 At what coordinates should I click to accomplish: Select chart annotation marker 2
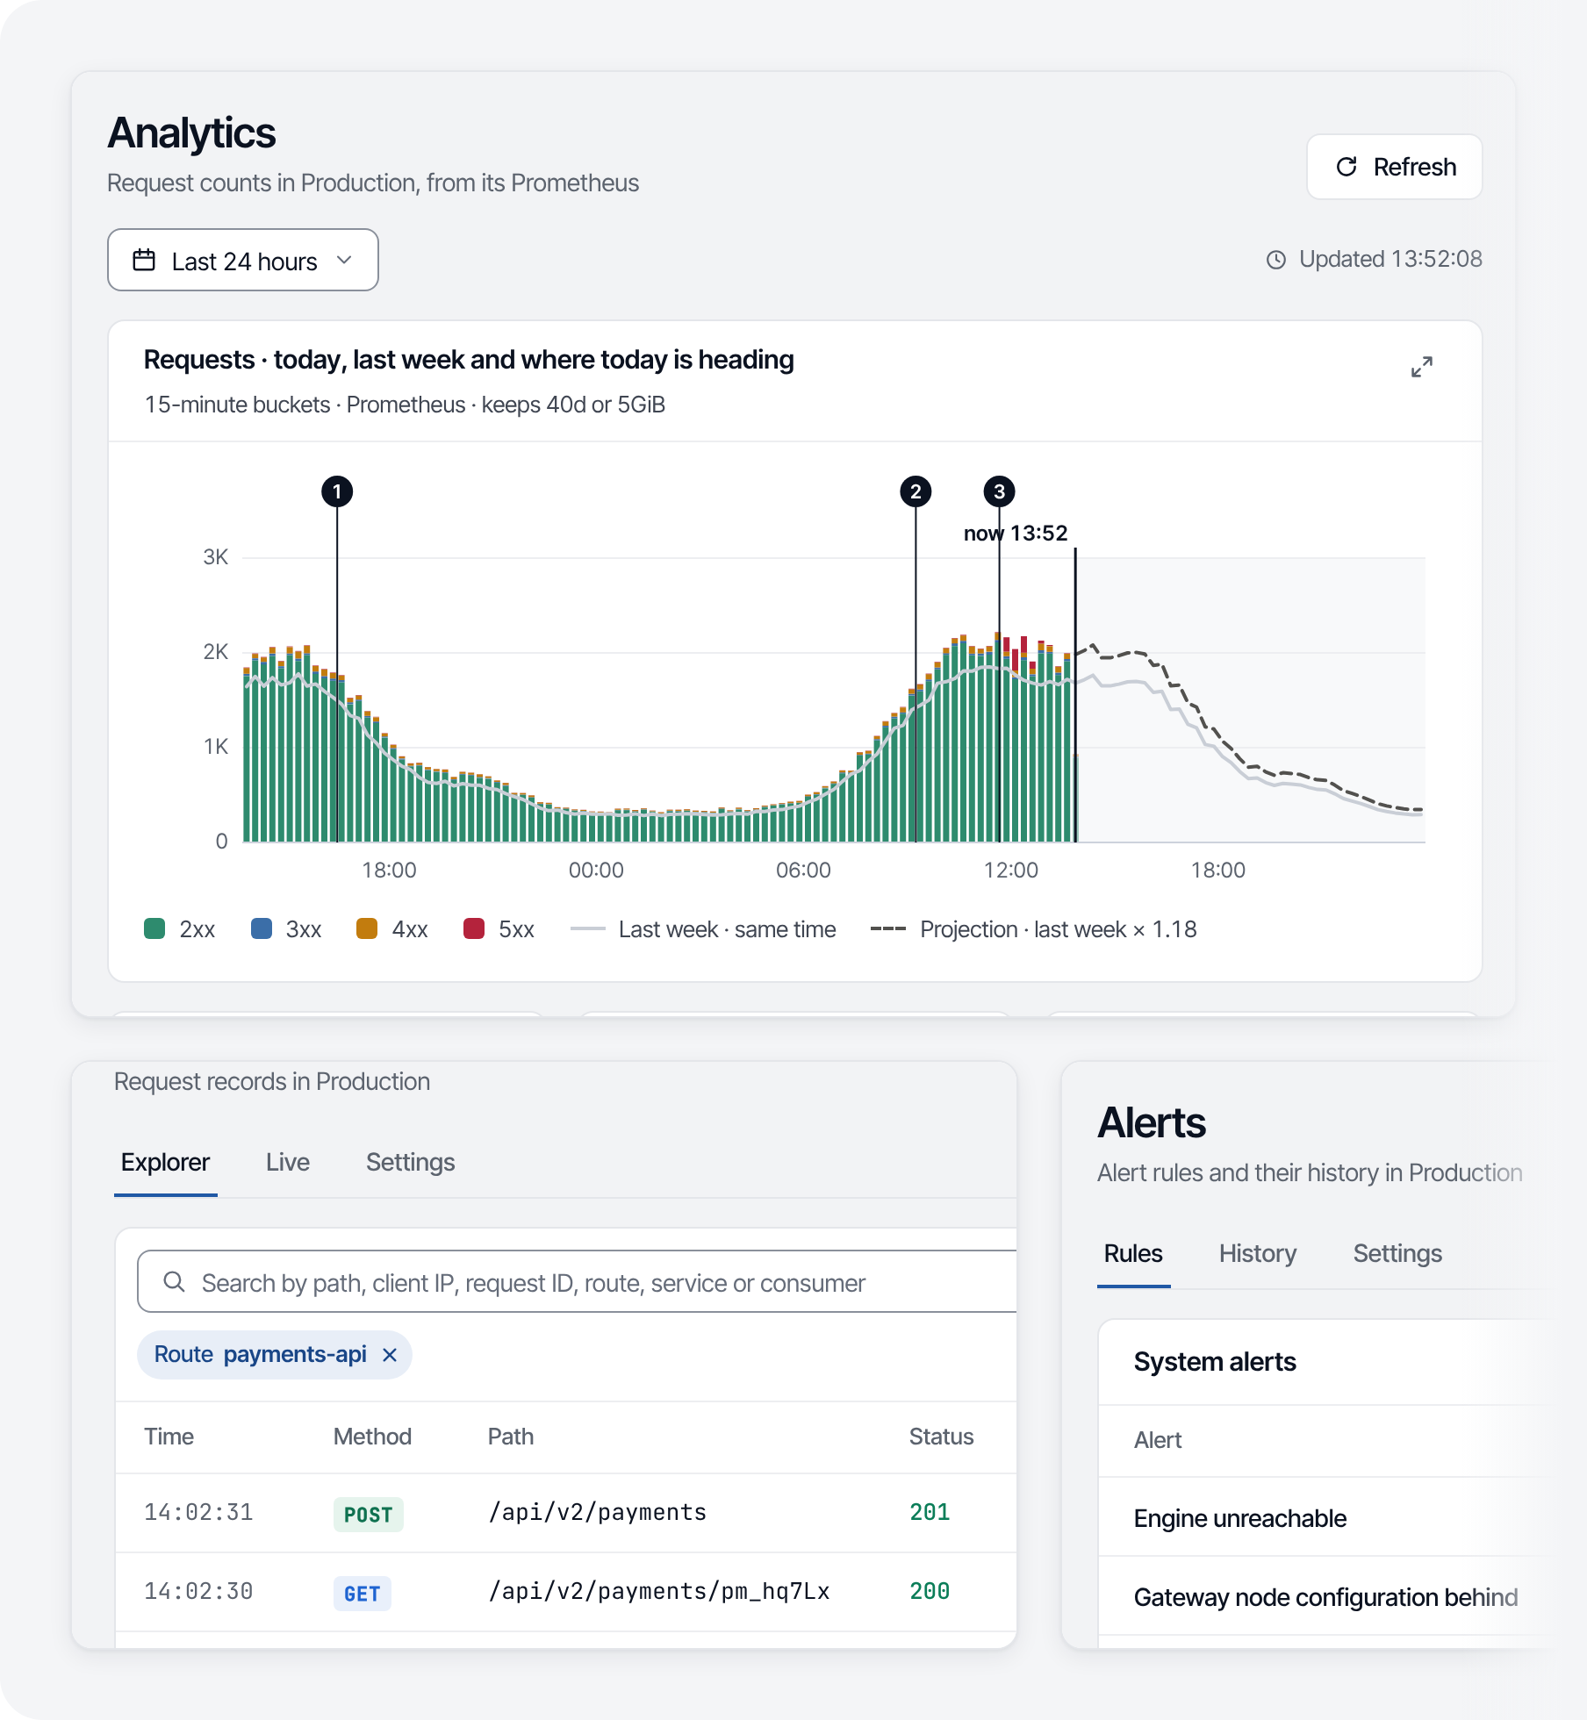pyautogui.click(x=916, y=491)
